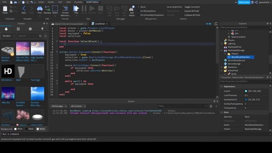Collapse the StarterPack tree node

pyautogui.click(x=221, y=71)
